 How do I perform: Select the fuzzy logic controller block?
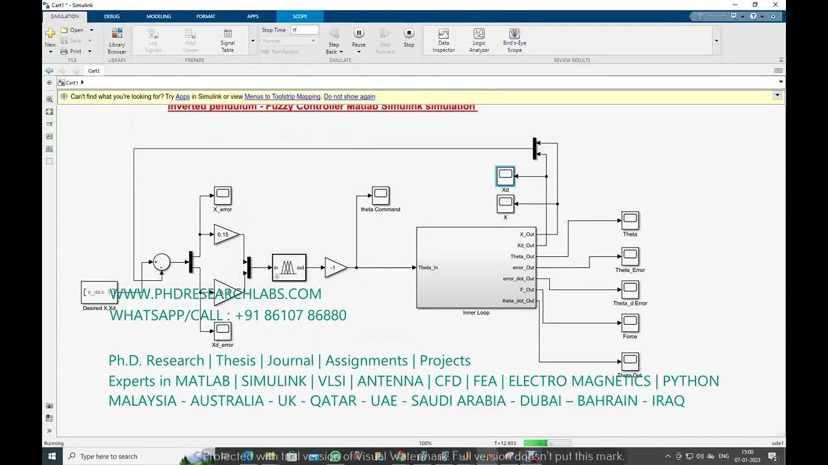[289, 267]
